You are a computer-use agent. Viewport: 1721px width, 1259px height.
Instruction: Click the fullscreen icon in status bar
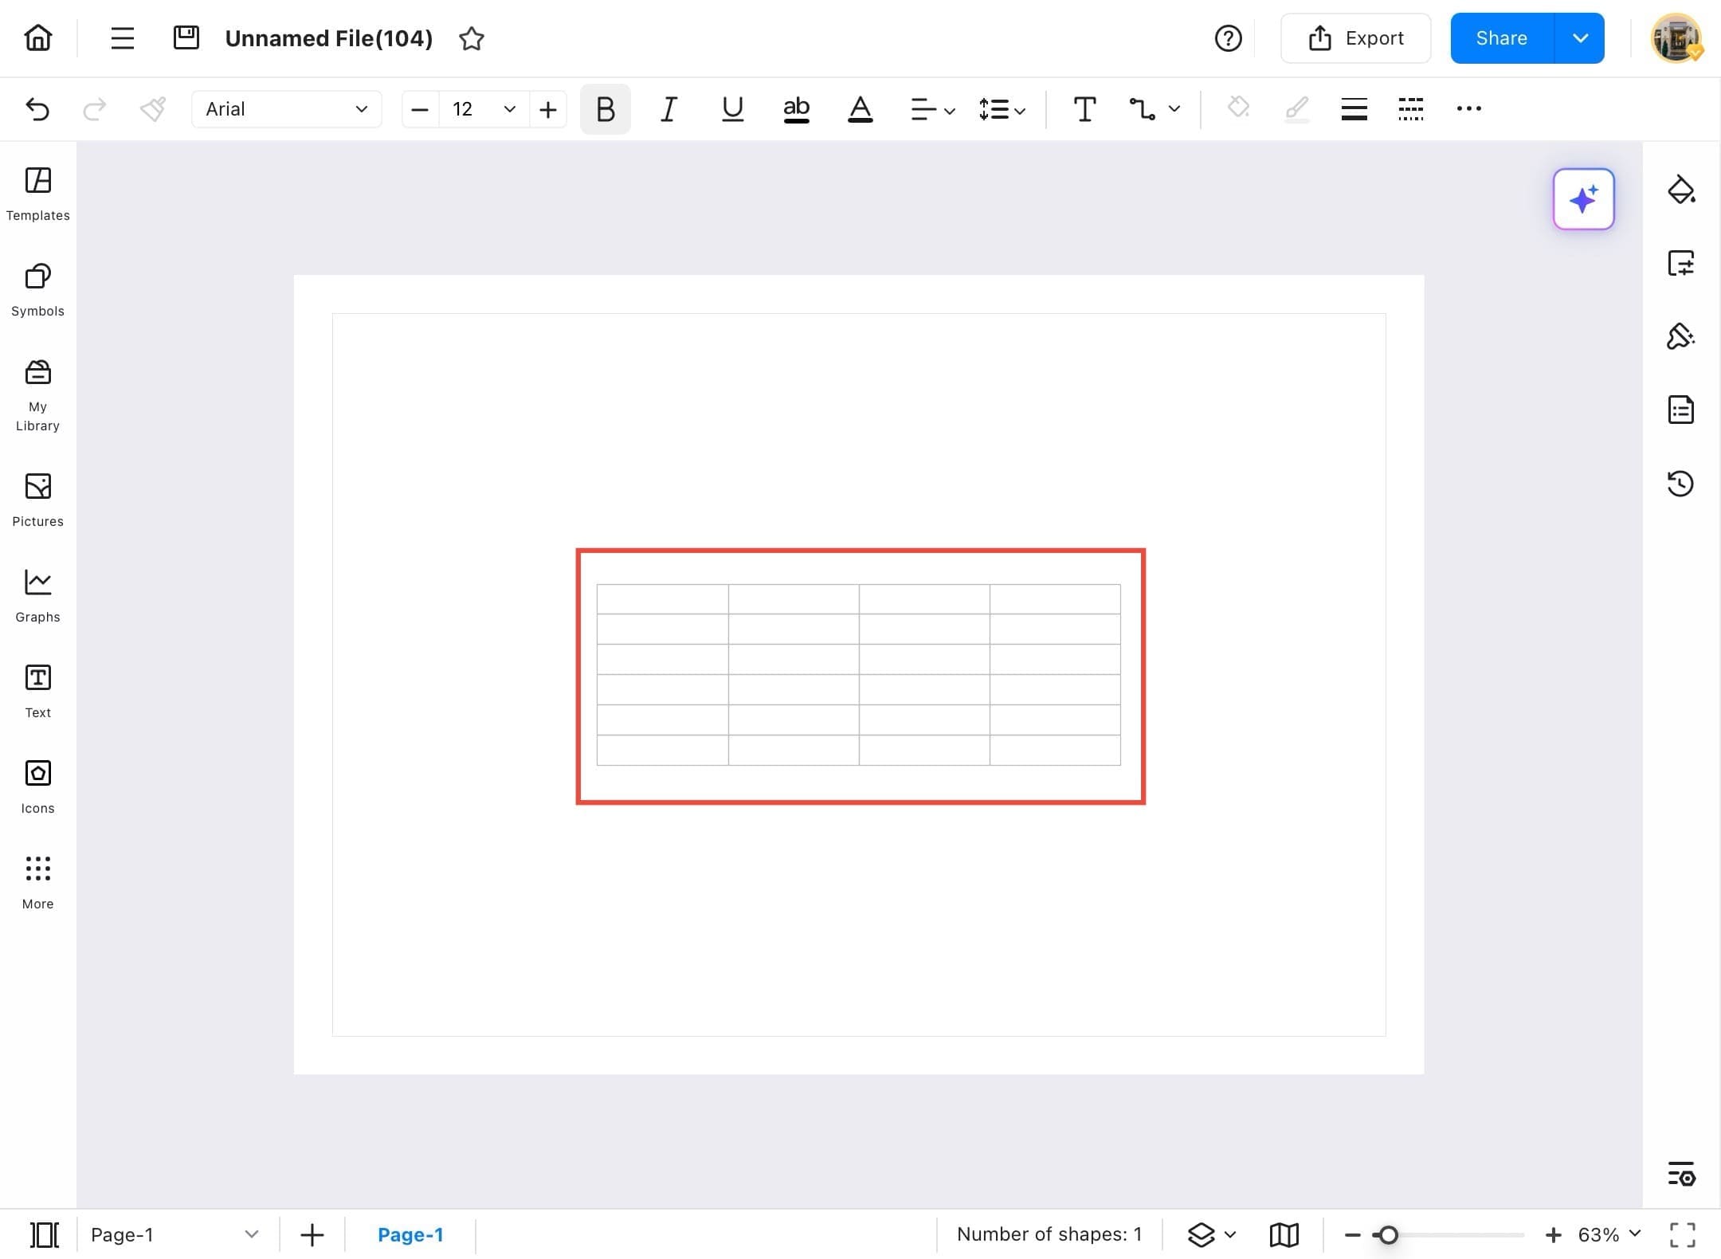[1682, 1234]
